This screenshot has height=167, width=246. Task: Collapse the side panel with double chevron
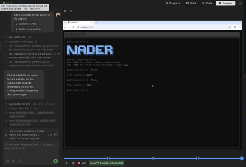click(65, 11)
